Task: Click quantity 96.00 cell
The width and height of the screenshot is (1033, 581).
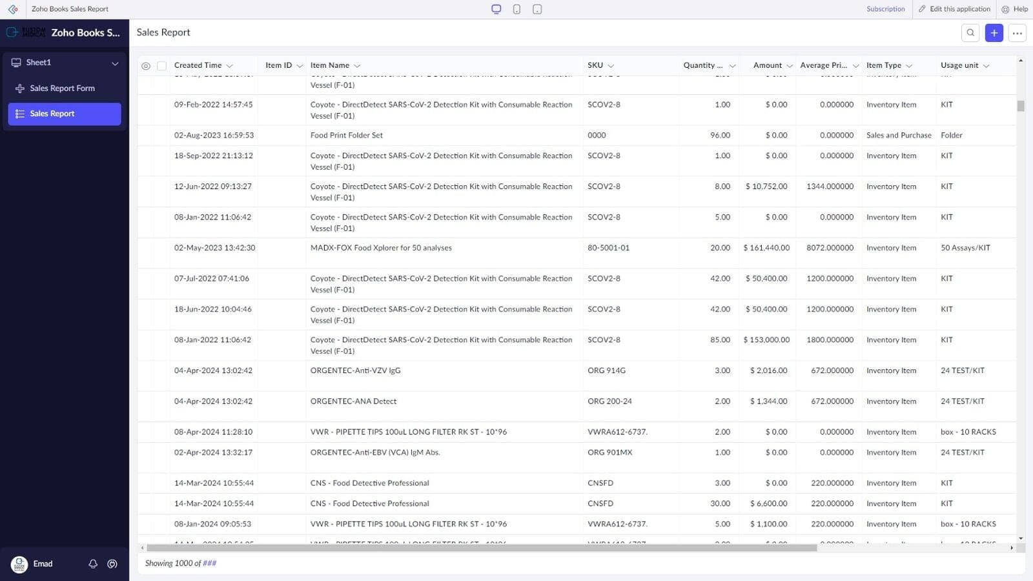Action: click(x=720, y=136)
